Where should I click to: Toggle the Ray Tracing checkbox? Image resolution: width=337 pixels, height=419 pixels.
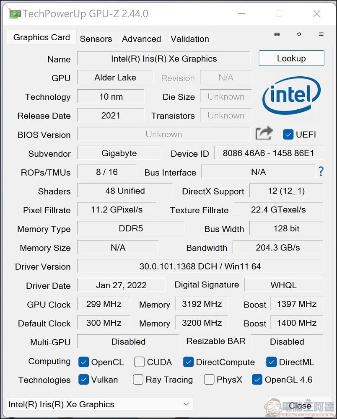coord(138,380)
